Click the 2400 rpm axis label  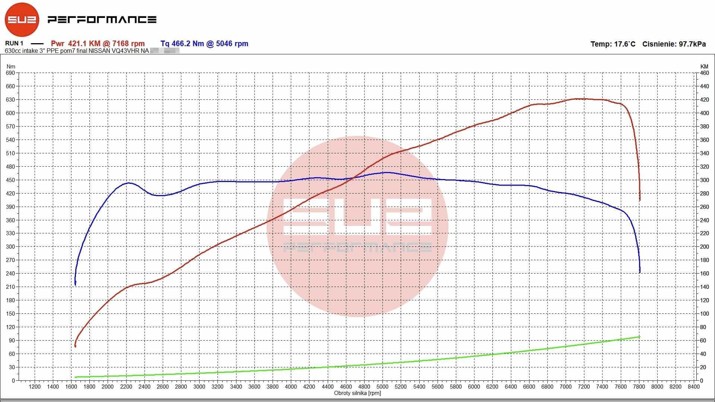[144, 387]
